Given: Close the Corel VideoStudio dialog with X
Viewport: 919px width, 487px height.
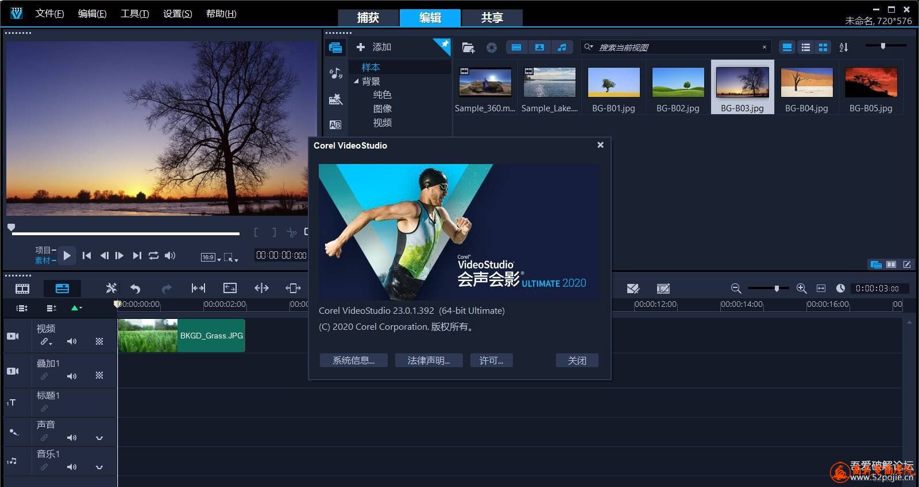Looking at the screenshot, I should pyautogui.click(x=600, y=145).
